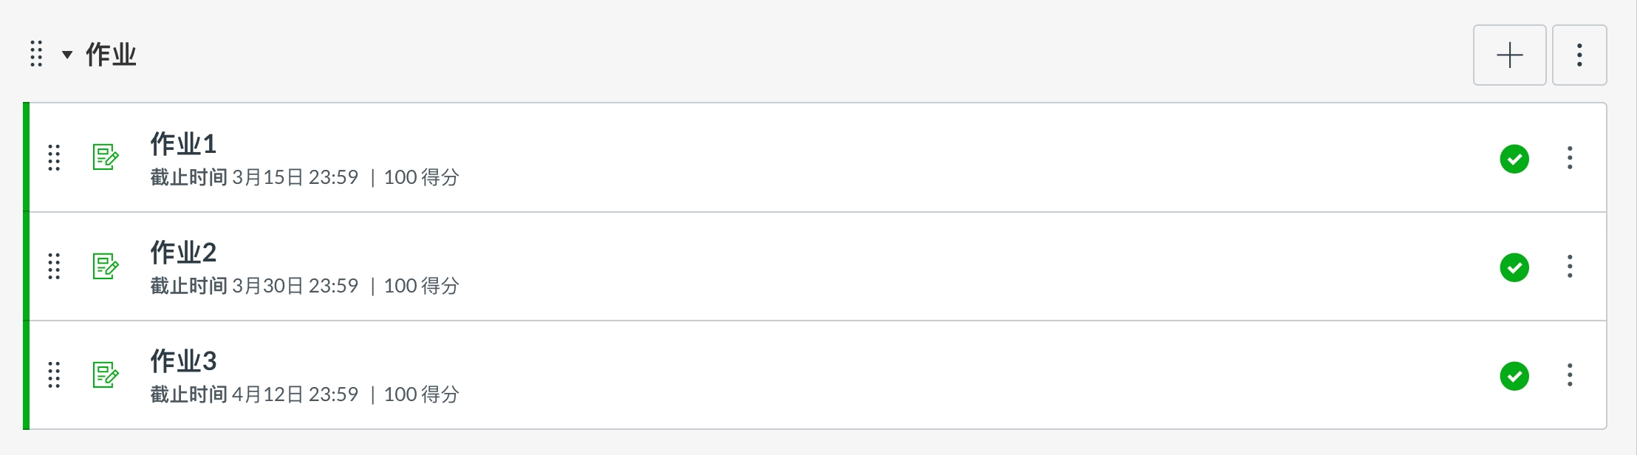
Task: Collapse the 作业 assignment group
Action: pos(67,55)
